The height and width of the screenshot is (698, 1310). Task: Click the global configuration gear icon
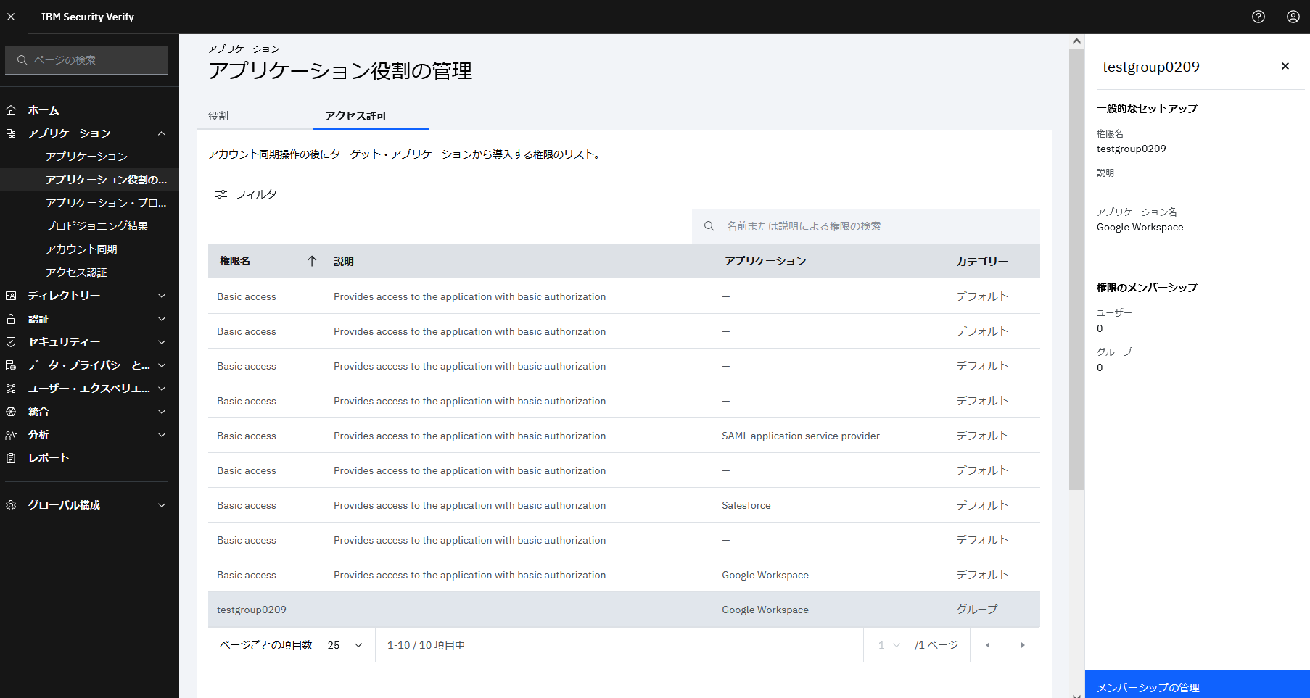click(11, 505)
